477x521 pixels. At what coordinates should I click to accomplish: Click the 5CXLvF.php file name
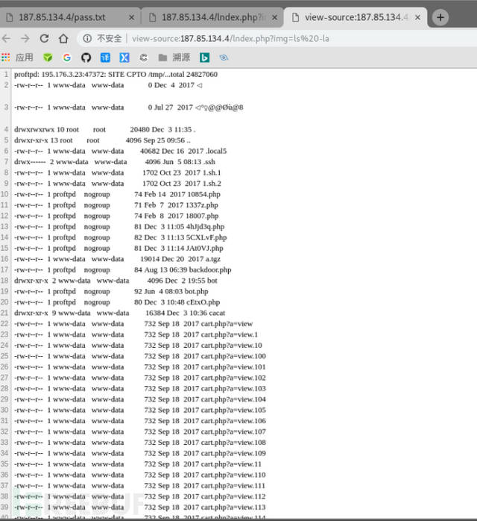[x=206, y=237]
